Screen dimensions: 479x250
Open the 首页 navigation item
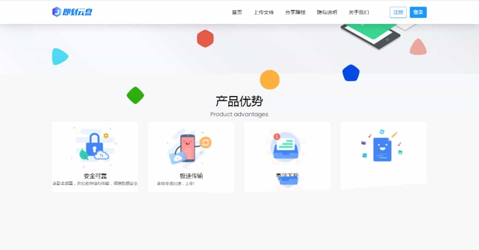[x=237, y=12]
